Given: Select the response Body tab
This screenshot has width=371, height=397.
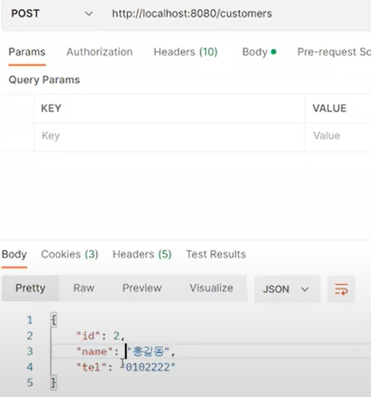Looking at the screenshot, I should [14, 254].
